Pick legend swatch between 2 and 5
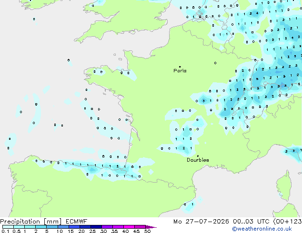 coord(41,227)
